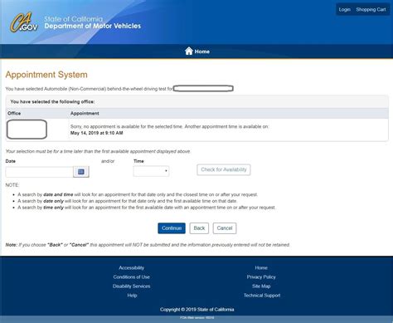Click the Office column header

pos(14,113)
